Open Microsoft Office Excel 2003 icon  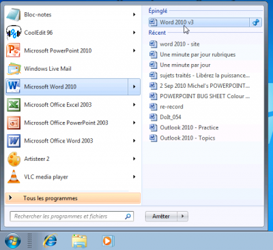pyautogui.click(x=14, y=105)
